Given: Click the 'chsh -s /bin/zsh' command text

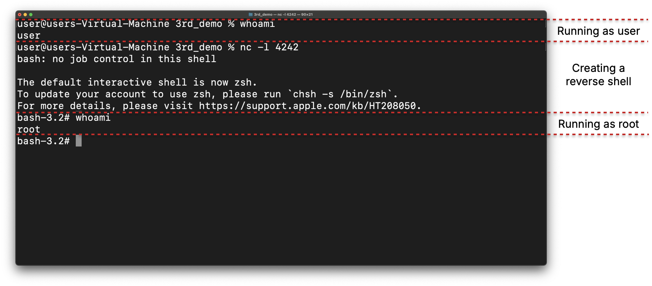Looking at the screenshot, I should pyautogui.click(x=340, y=94).
